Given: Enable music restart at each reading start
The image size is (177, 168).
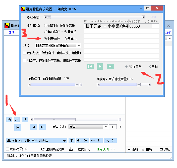Looking at the screenshot, I should [x=25, y=53].
